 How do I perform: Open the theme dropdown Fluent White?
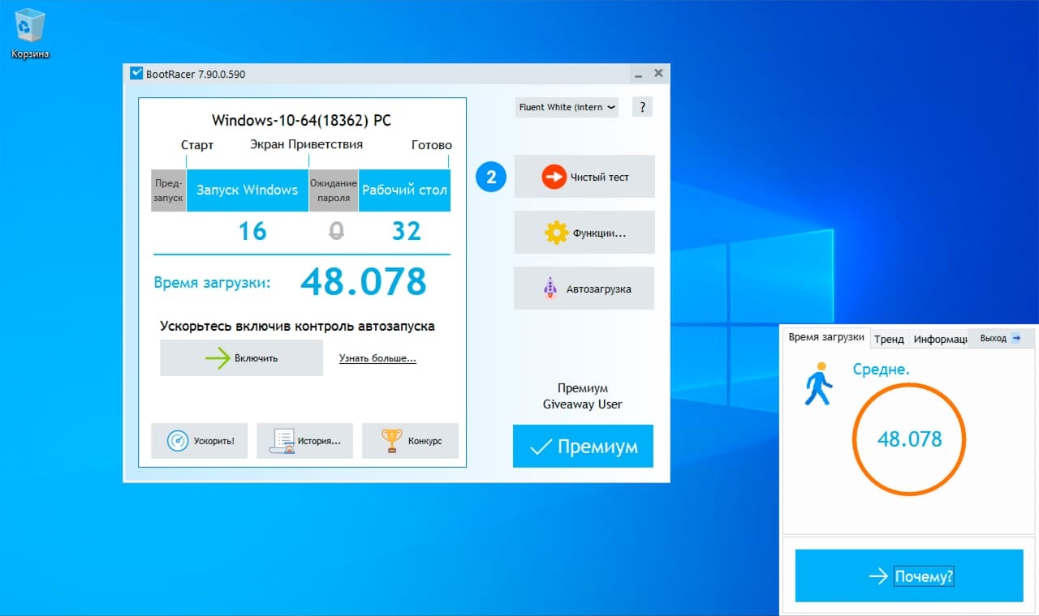tap(567, 107)
